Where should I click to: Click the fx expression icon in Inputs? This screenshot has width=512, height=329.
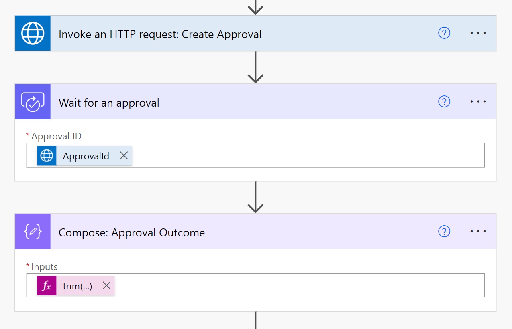(x=47, y=286)
